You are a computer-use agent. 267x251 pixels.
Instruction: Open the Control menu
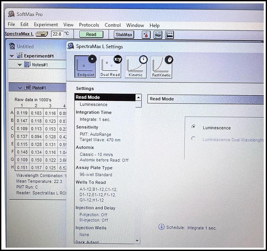point(112,25)
